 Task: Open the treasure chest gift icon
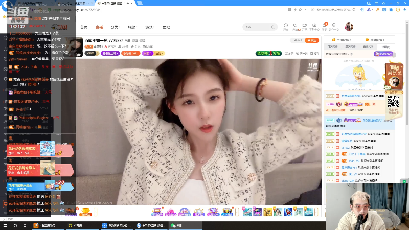[x=227, y=212]
